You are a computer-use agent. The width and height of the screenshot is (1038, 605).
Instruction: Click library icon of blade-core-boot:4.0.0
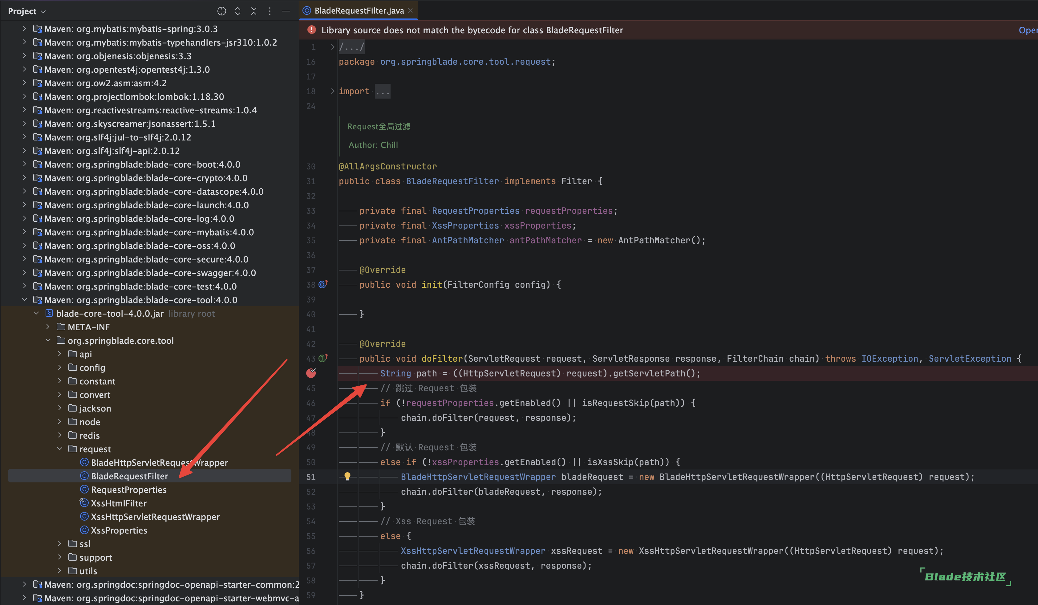[x=38, y=164]
